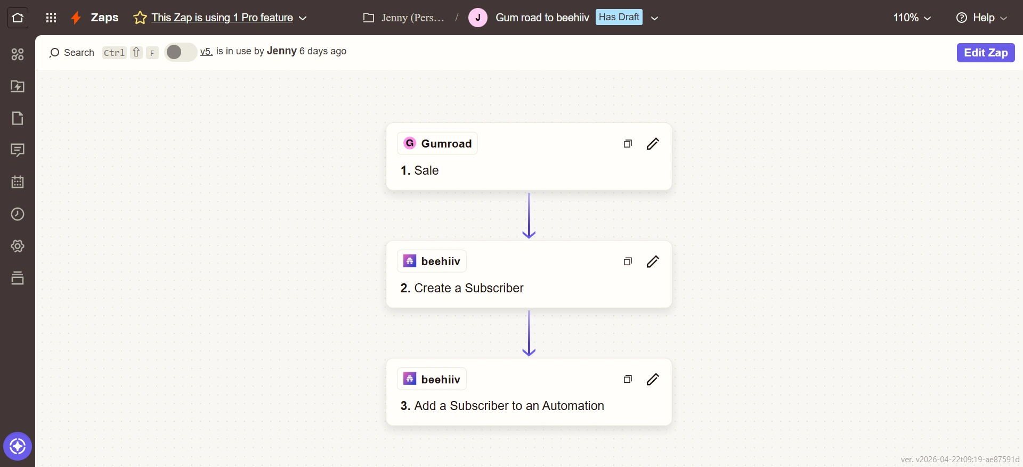Select the 3. Add a Subscriber to Automation card
The image size is (1023, 467).
[529, 392]
